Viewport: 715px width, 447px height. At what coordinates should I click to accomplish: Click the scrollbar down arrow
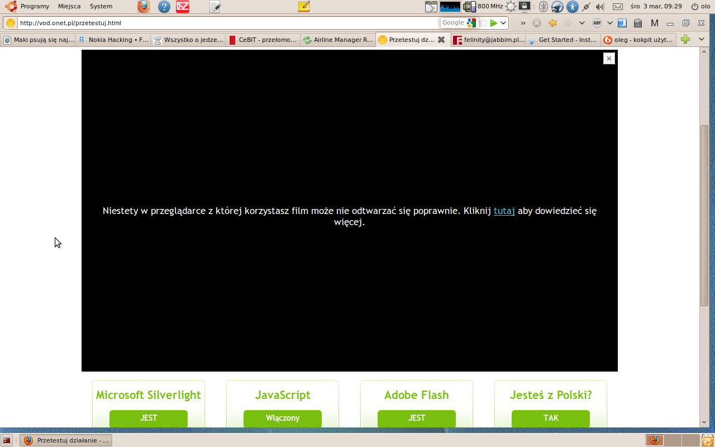click(x=704, y=423)
